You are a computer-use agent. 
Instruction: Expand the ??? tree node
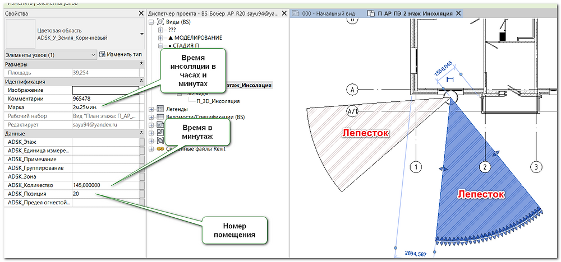(160, 30)
